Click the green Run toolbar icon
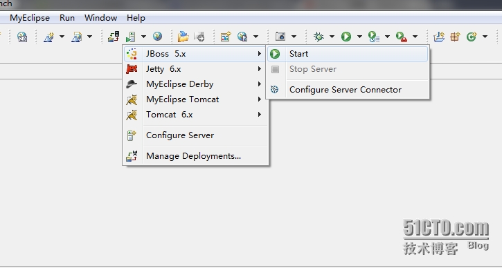 click(346, 37)
